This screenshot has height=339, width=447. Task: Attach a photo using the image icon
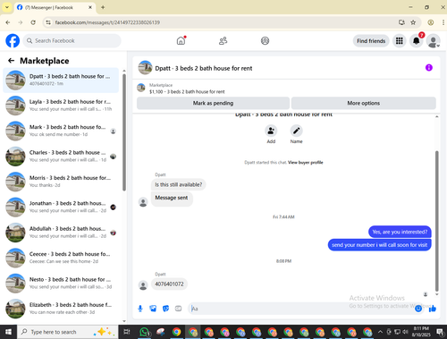pos(153,309)
